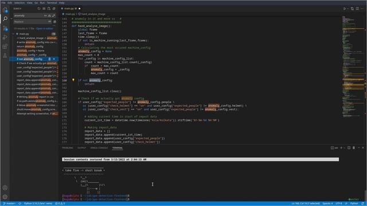Open the terminal shell selector dropdown
Screen dimensions: 367x206
(335, 148)
